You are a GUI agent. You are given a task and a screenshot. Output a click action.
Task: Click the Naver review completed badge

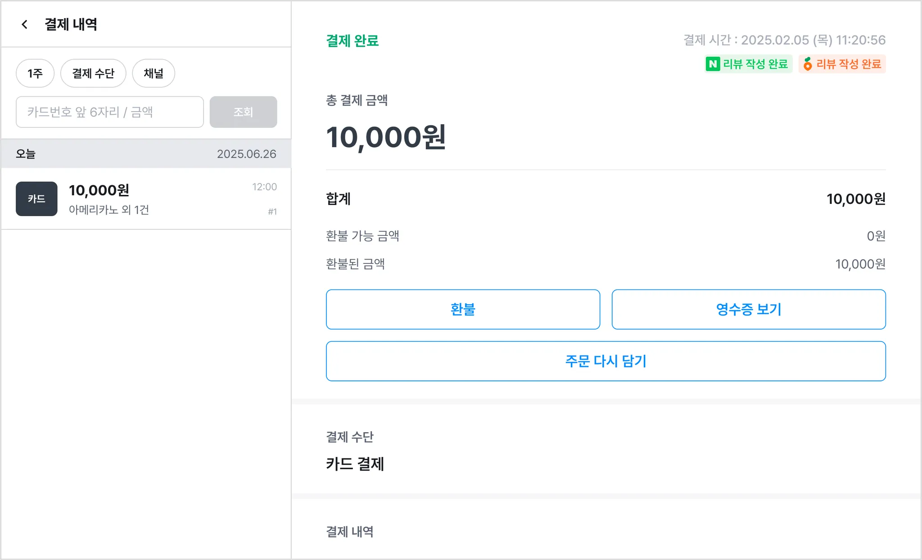[748, 64]
